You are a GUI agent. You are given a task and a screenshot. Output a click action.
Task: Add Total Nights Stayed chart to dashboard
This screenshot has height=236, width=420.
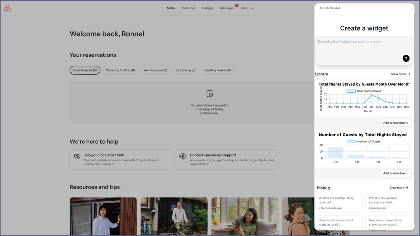(395, 123)
